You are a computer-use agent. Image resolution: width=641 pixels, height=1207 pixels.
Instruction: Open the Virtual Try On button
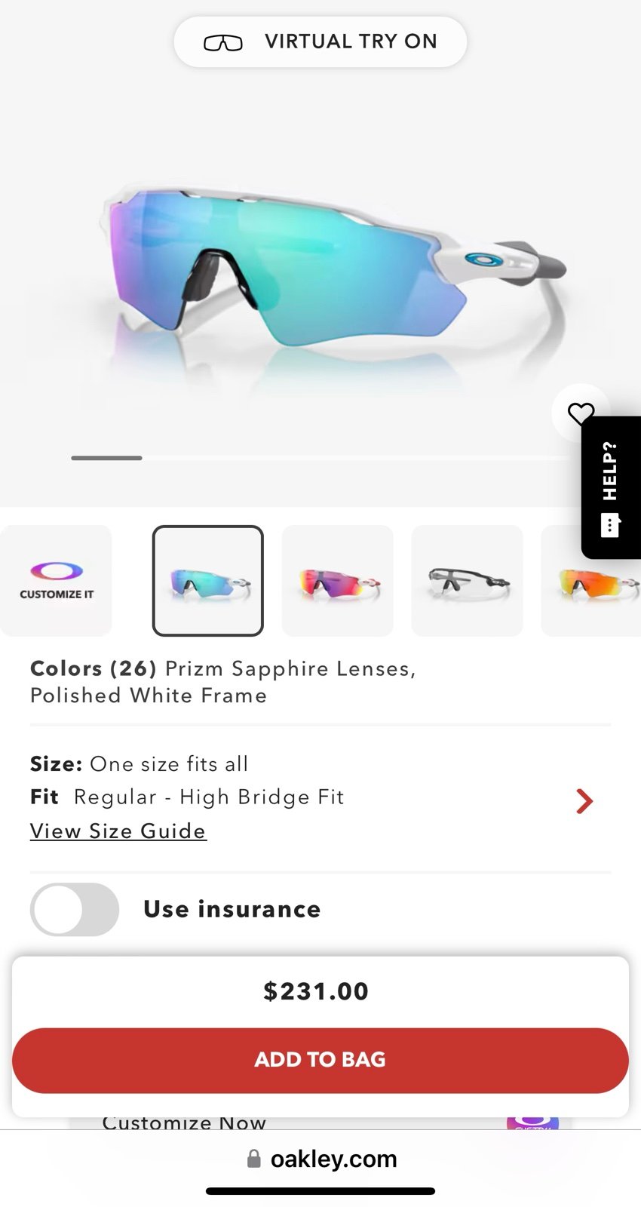point(320,41)
